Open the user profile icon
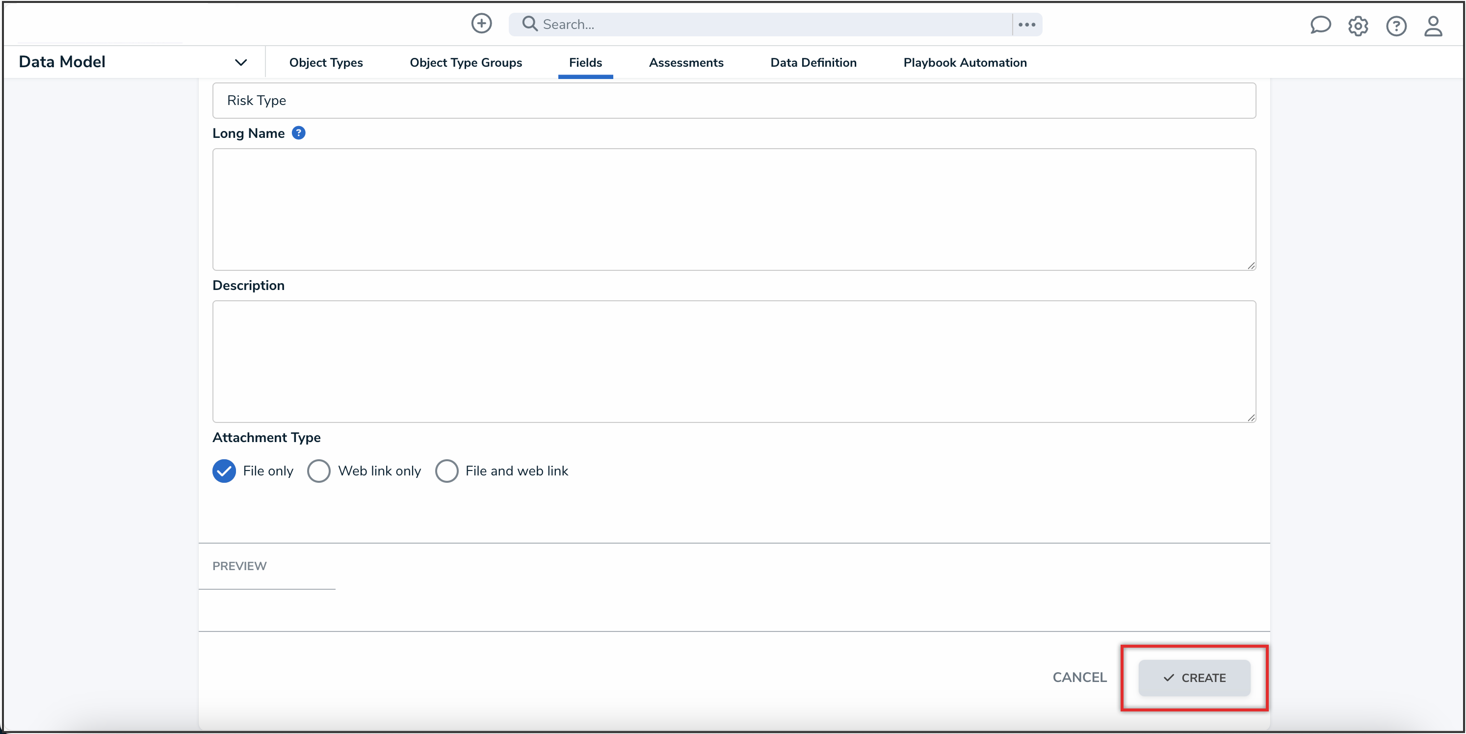The image size is (1466, 734). [x=1433, y=26]
